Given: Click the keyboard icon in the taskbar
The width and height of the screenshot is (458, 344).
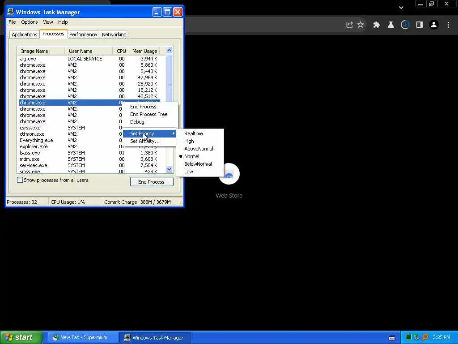Looking at the screenshot, I should tap(392, 338).
